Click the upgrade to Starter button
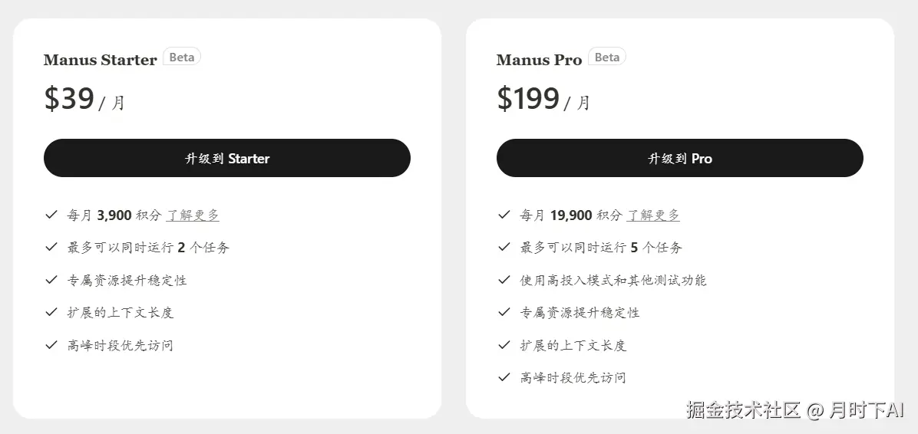The height and width of the screenshot is (434, 918). coord(226,158)
